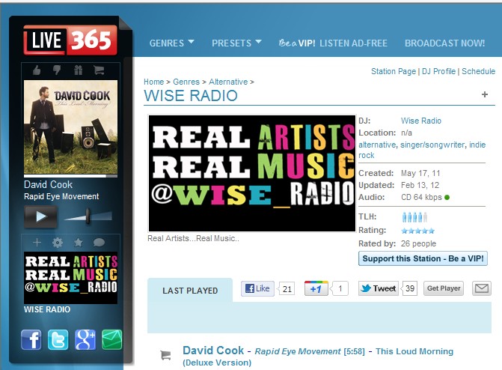Click the Google Plus icon in sidebar
Image resolution: width=502 pixels, height=370 pixels.
pyautogui.click(x=85, y=339)
